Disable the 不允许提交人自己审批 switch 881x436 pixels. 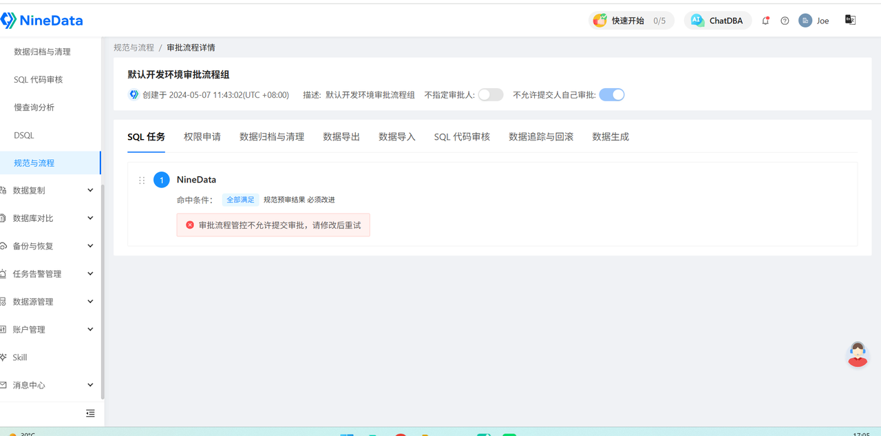click(x=612, y=95)
